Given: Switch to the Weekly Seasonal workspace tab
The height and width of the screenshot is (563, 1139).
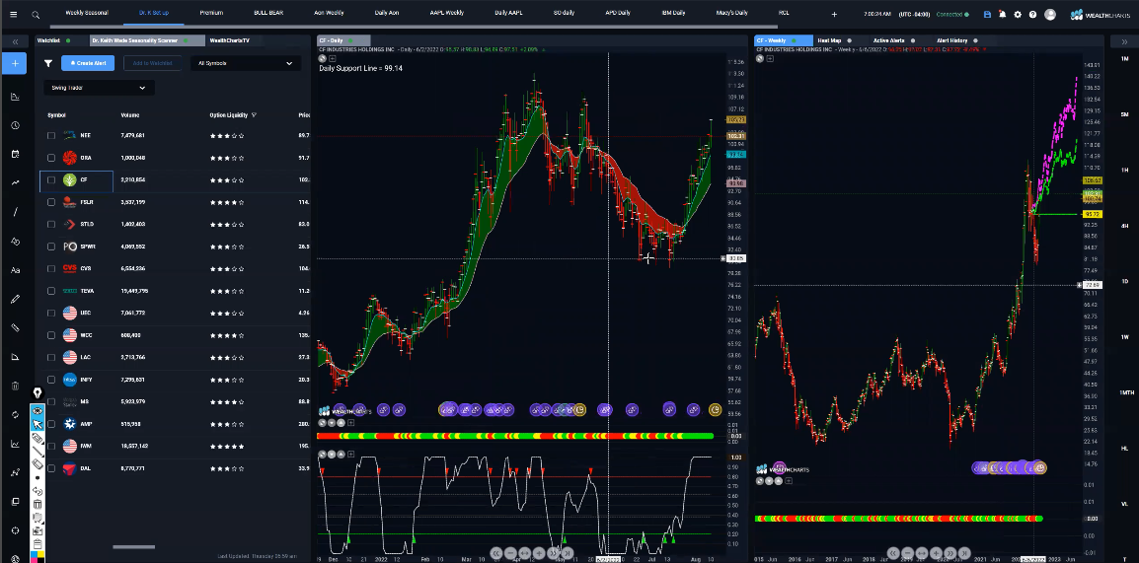Looking at the screenshot, I should coord(85,13).
